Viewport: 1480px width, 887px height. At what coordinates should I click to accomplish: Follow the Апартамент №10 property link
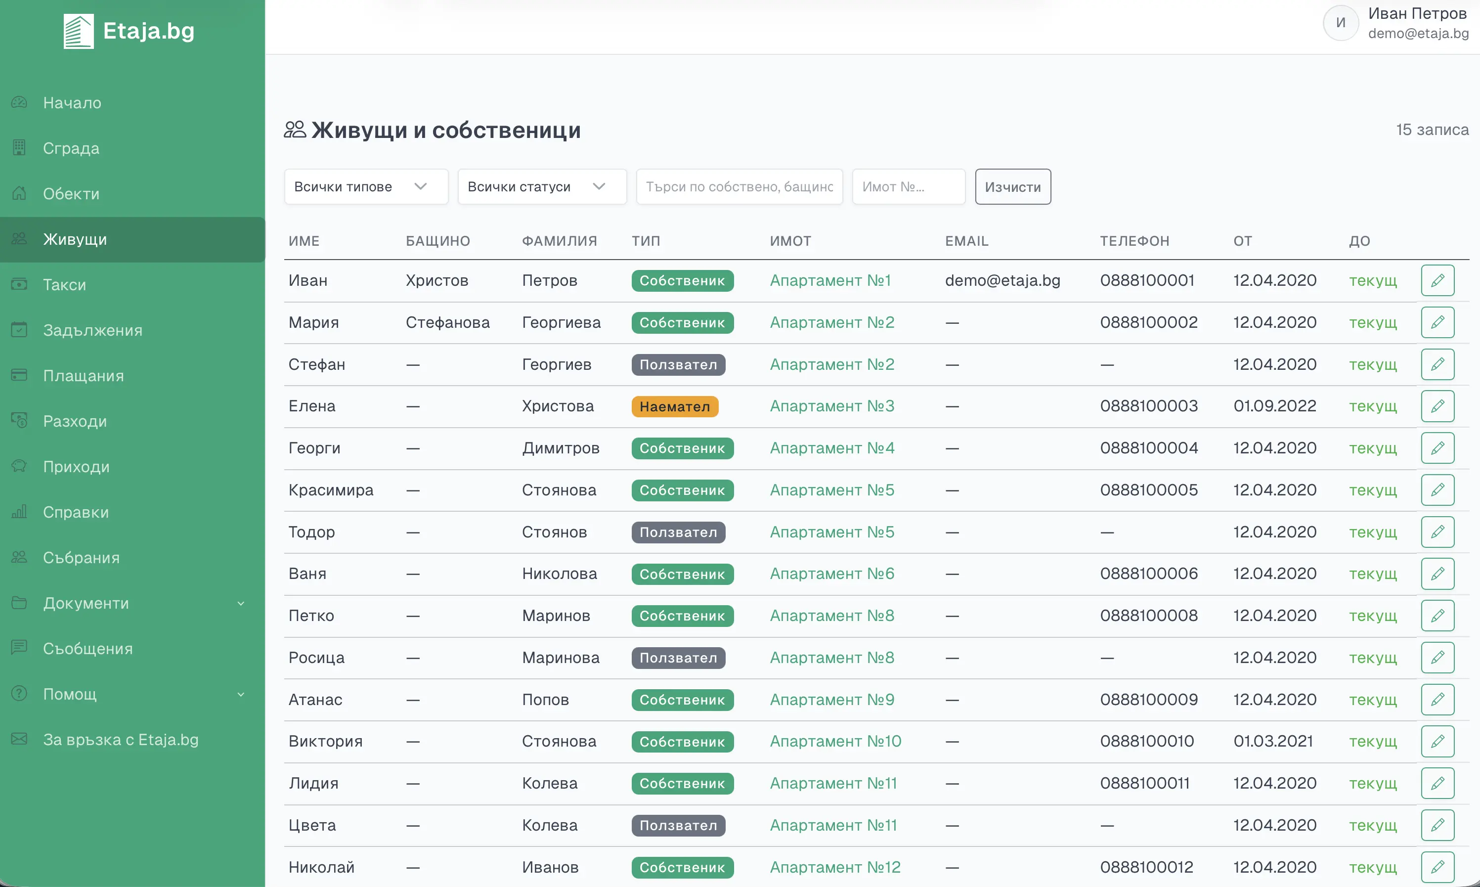pyautogui.click(x=835, y=741)
